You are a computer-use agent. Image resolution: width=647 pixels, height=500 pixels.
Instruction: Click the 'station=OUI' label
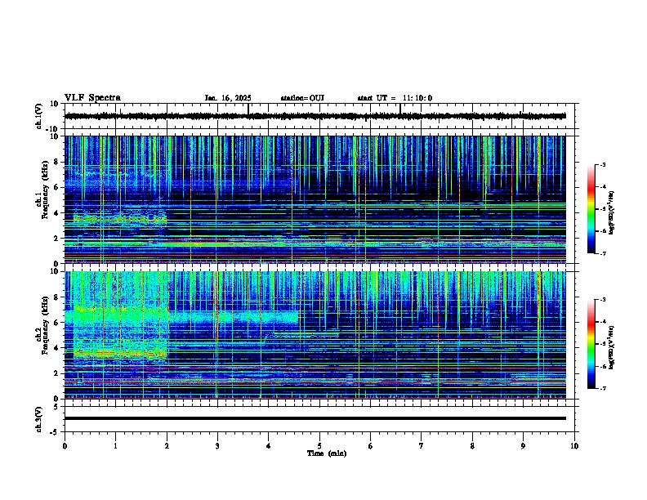coord(302,98)
